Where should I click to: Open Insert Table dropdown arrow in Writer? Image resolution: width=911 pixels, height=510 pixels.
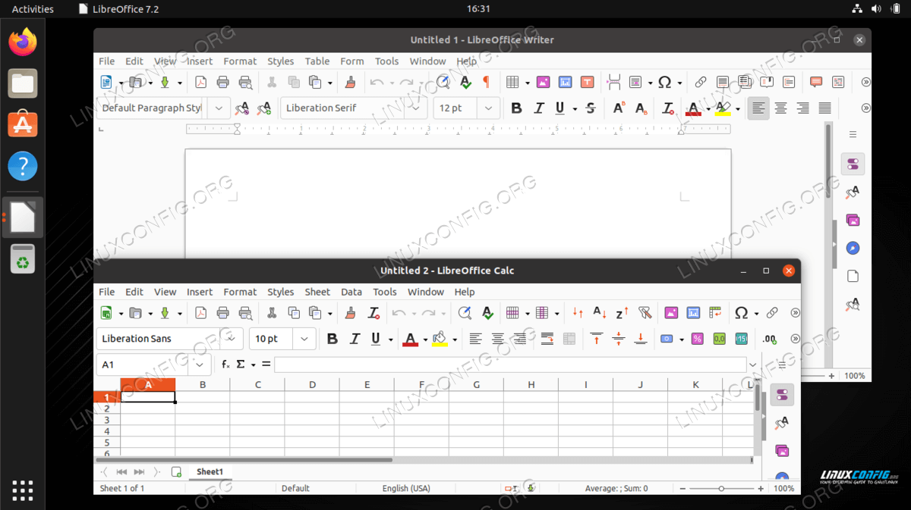[x=527, y=83]
